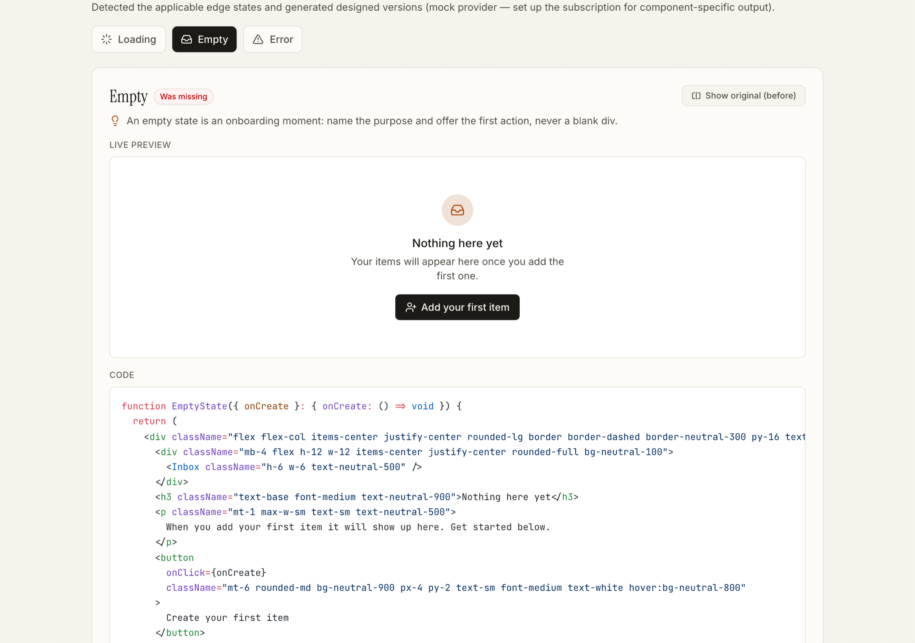Click the Empty section heading
The image size is (915, 643).
pyautogui.click(x=128, y=96)
